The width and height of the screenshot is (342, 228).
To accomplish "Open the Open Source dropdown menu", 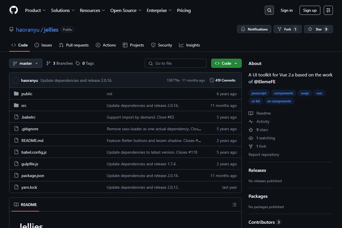I will pyautogui.click(x=126, y=10).
